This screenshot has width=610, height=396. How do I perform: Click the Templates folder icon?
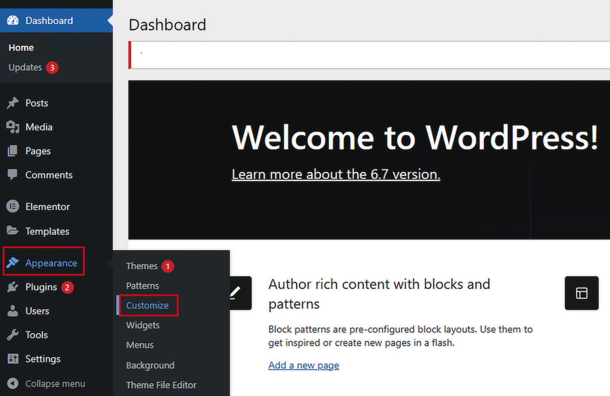(x=13, y=230)
